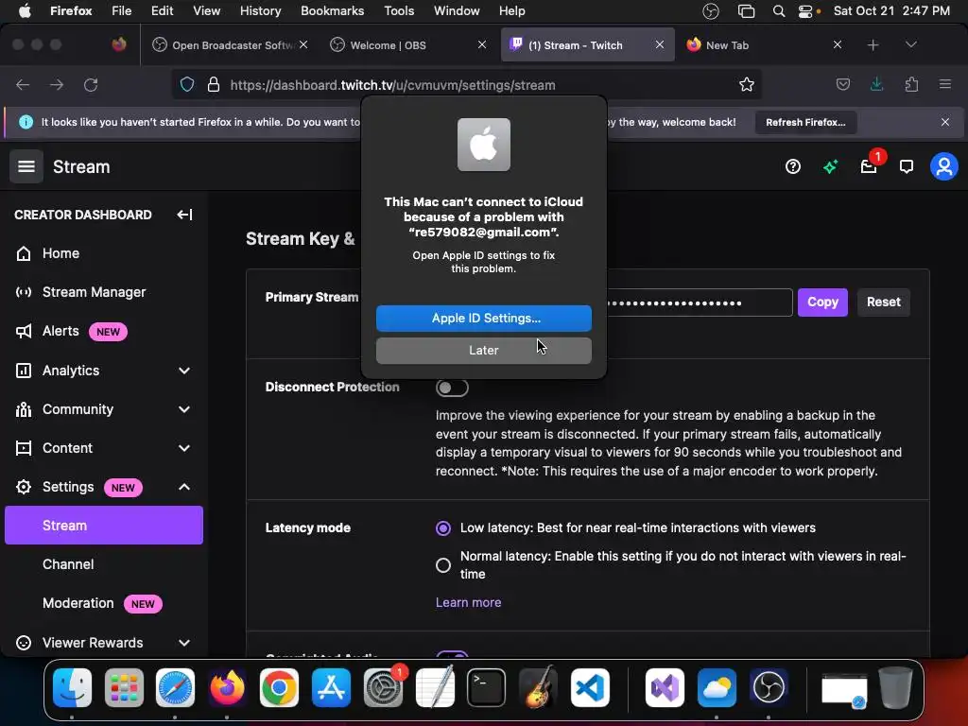
Task: Select Normal latency radio option
Action: 443,565
